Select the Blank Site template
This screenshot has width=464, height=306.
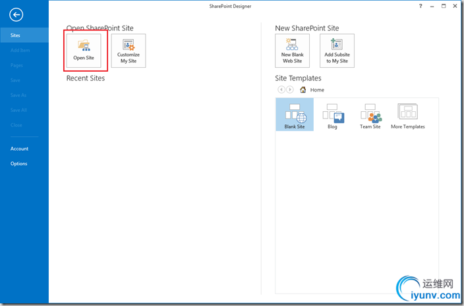[x=295, y=115]
